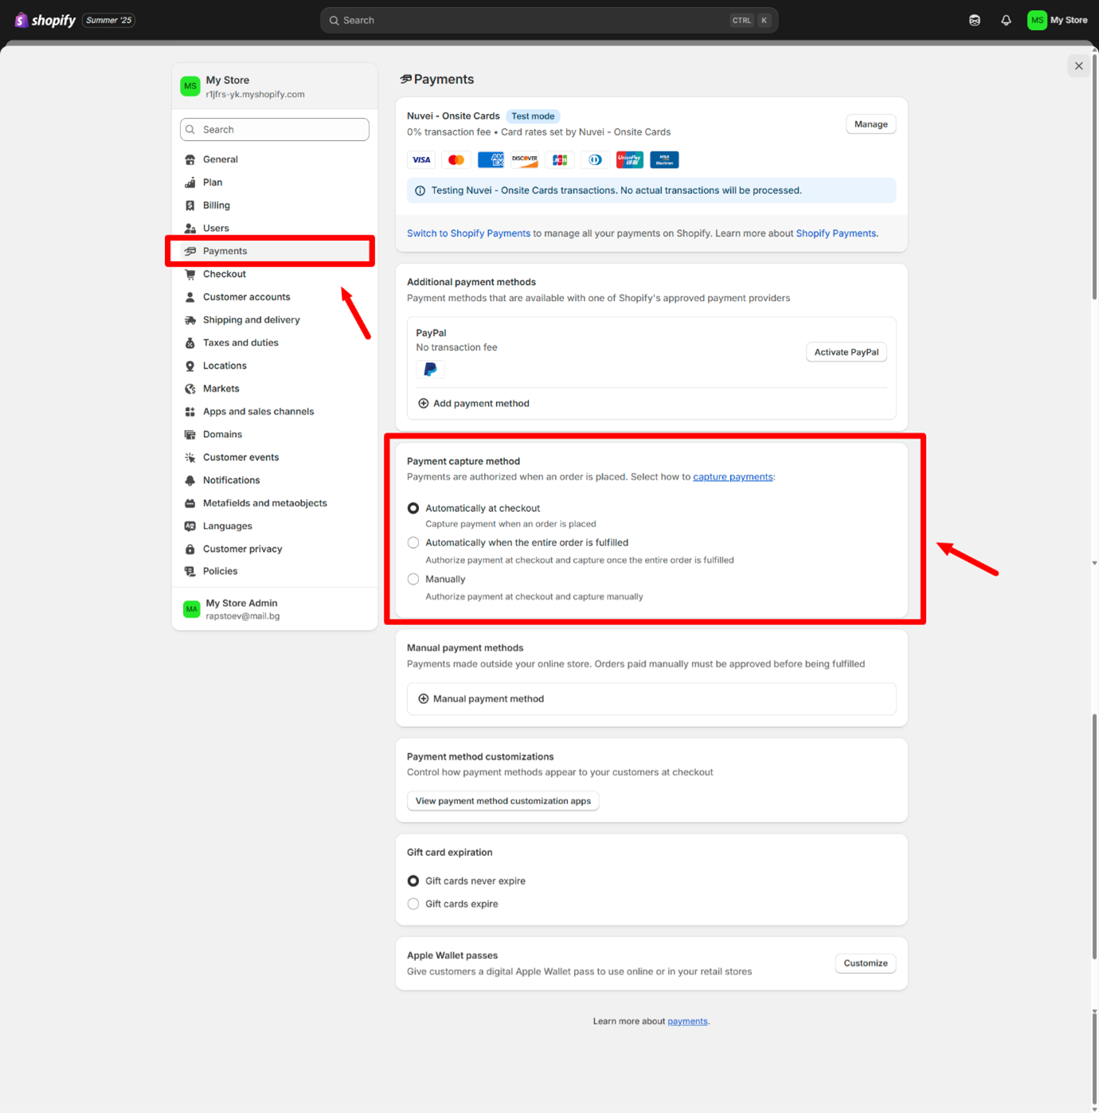Click the General settings store icon
This screenshot has width=1099, height=1114.
coord(190,160)
